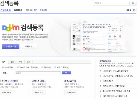Click 자세히보기 under 검색등록 처음이세요?
This screenshot has width=140, height=99.
[6, 92]
